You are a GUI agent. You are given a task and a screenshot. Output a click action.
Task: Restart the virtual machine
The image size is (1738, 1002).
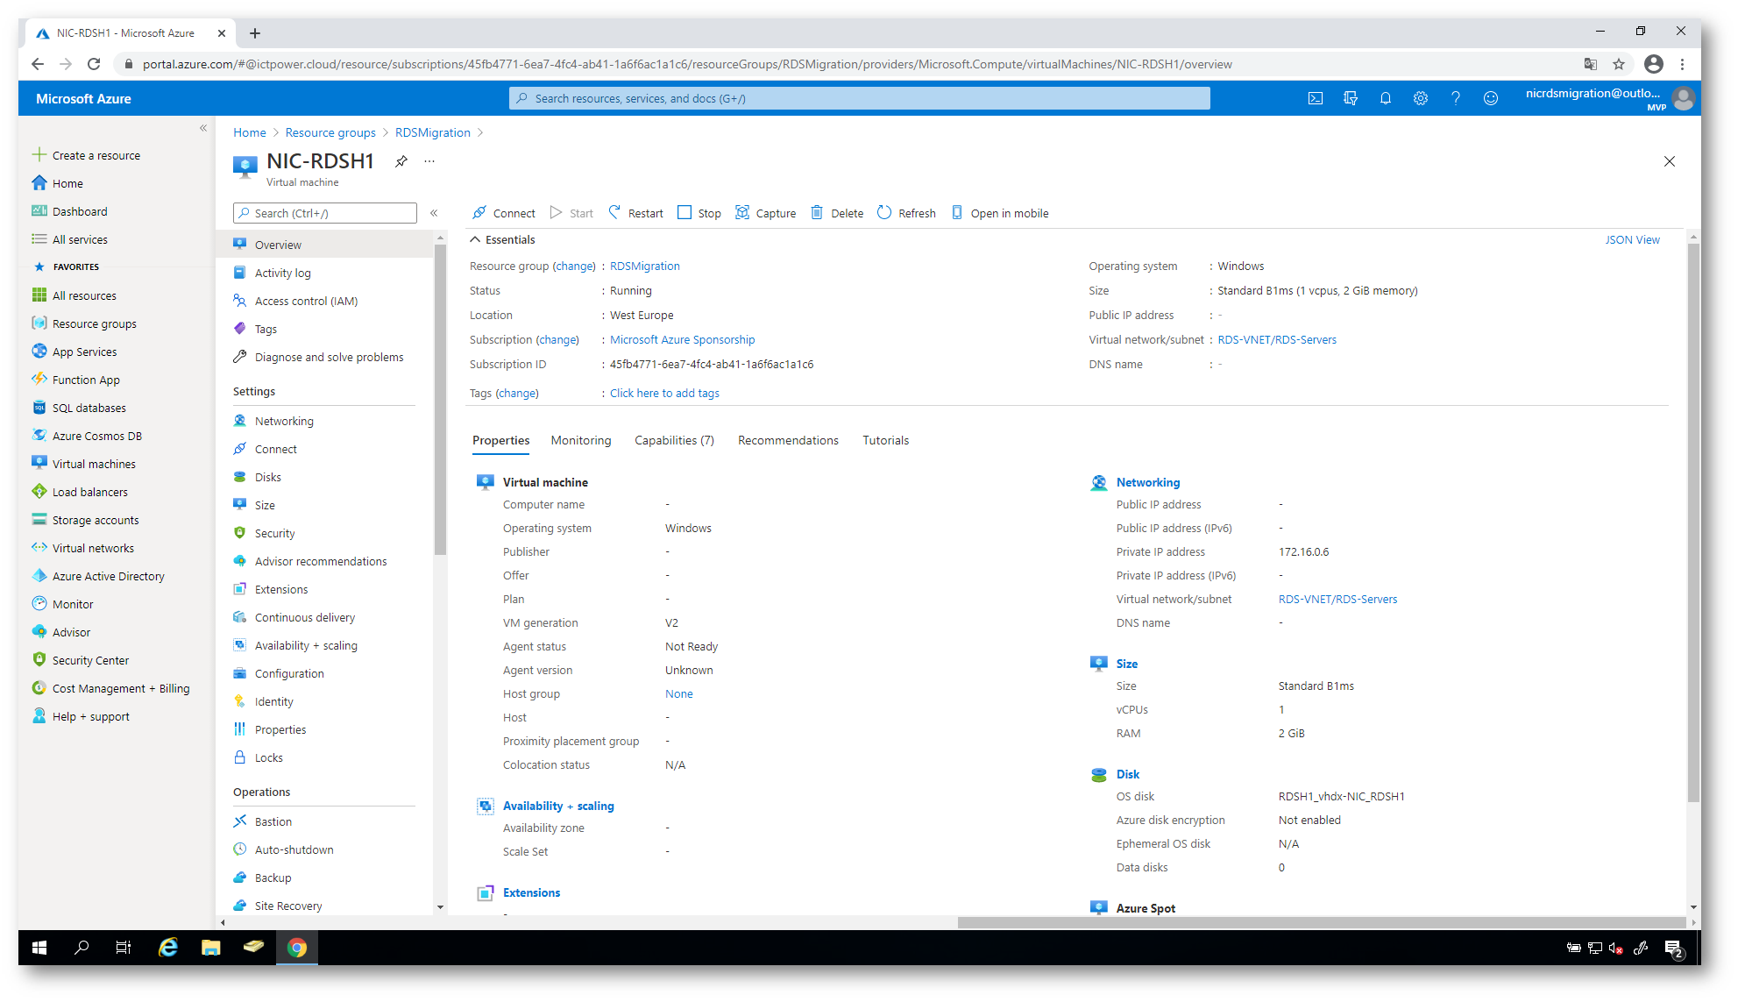click(x=636, y=213)
